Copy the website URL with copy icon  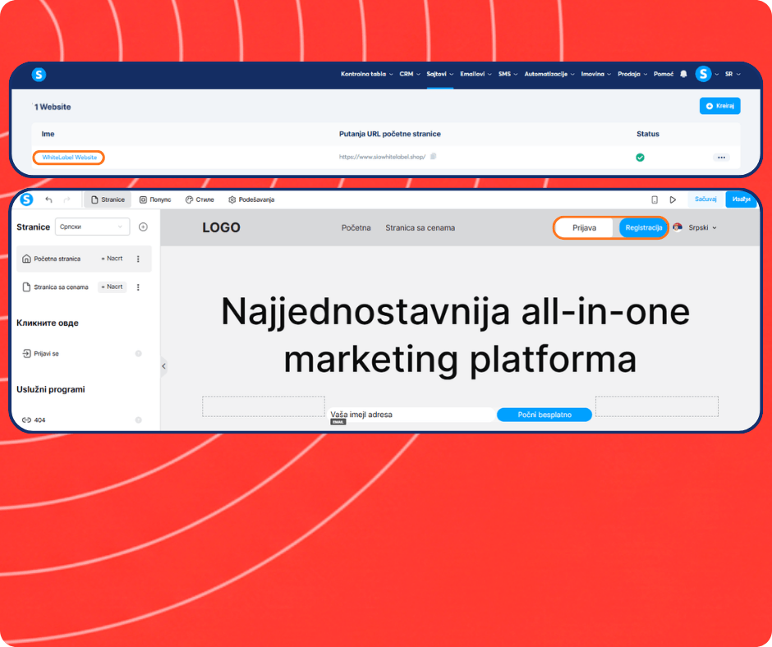[434, 157]
